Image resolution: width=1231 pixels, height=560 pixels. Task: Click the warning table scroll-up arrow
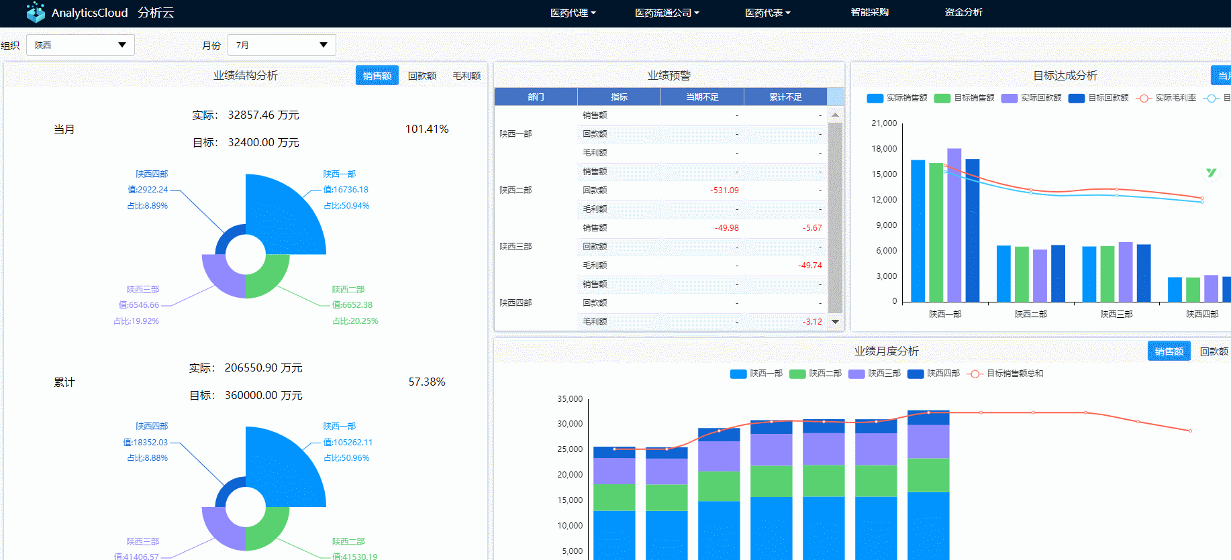[835, 115]
